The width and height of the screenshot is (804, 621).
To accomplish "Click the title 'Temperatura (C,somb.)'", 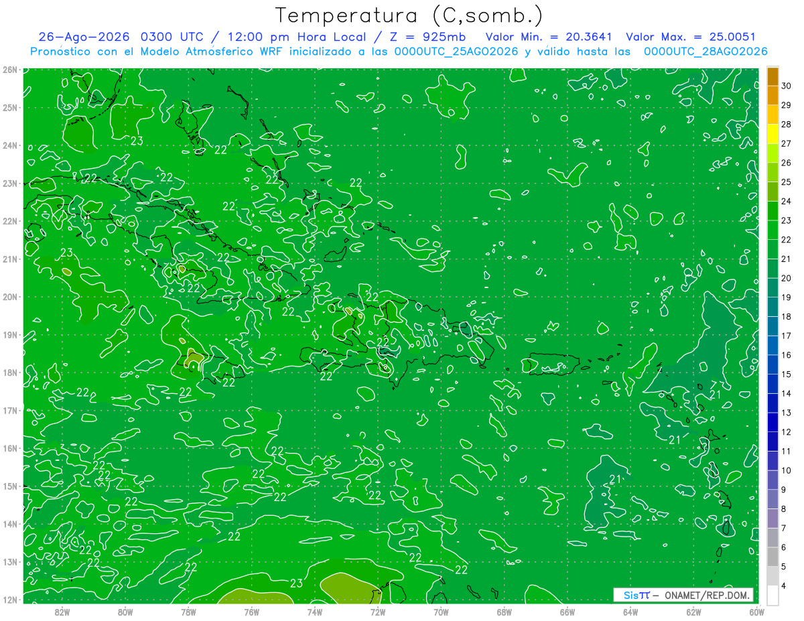I will click(x=410, y=15).
